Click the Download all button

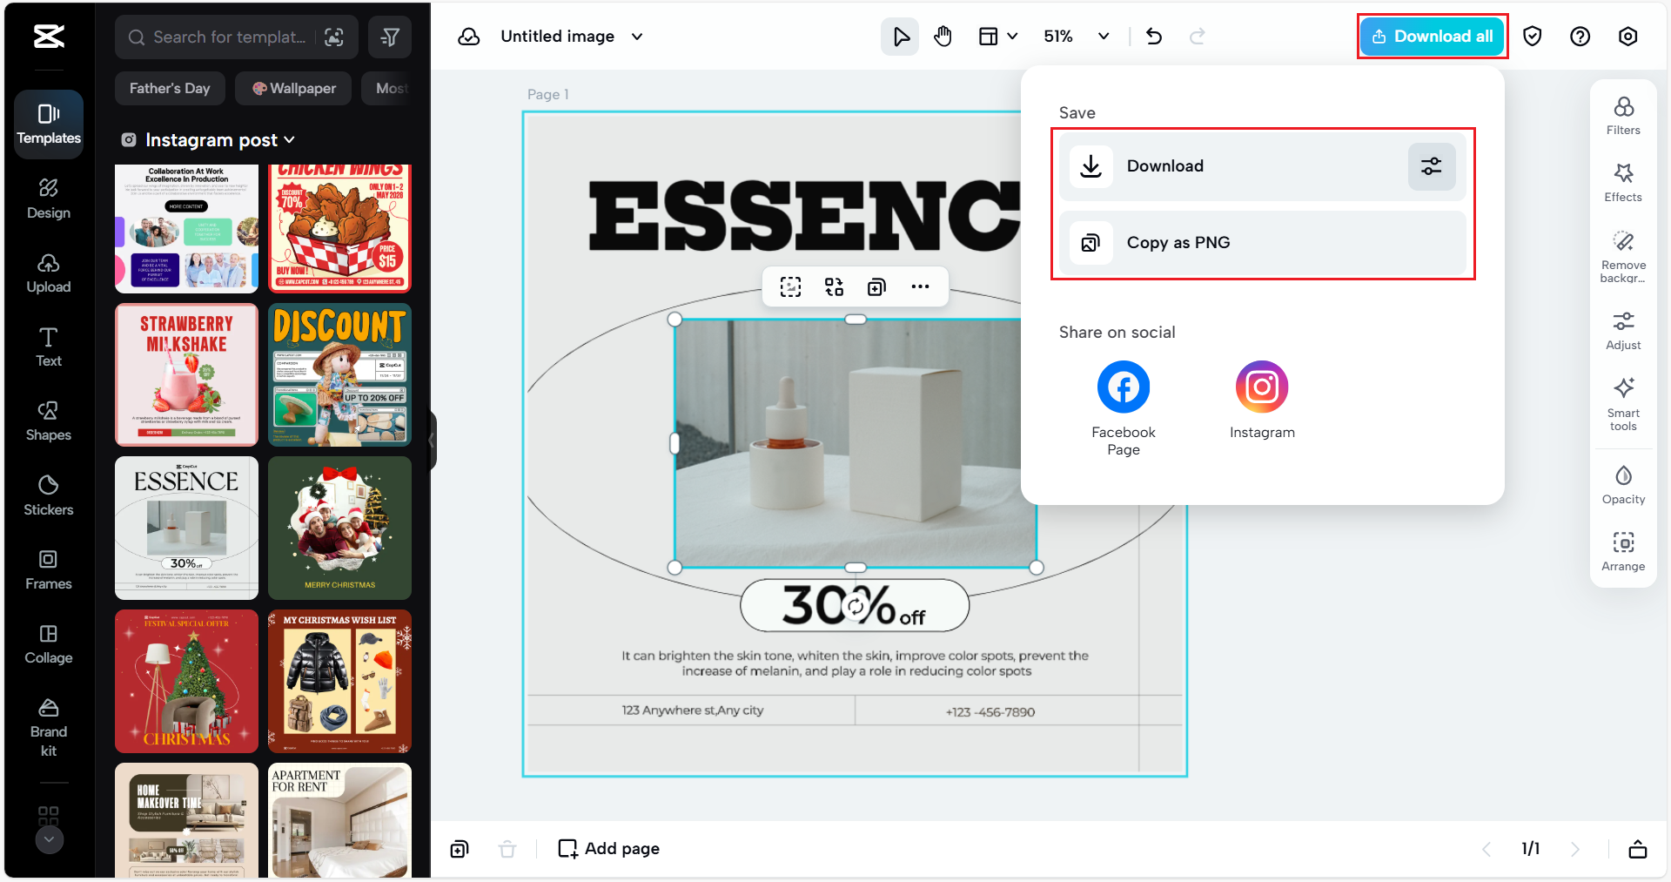click(1432, 37)
